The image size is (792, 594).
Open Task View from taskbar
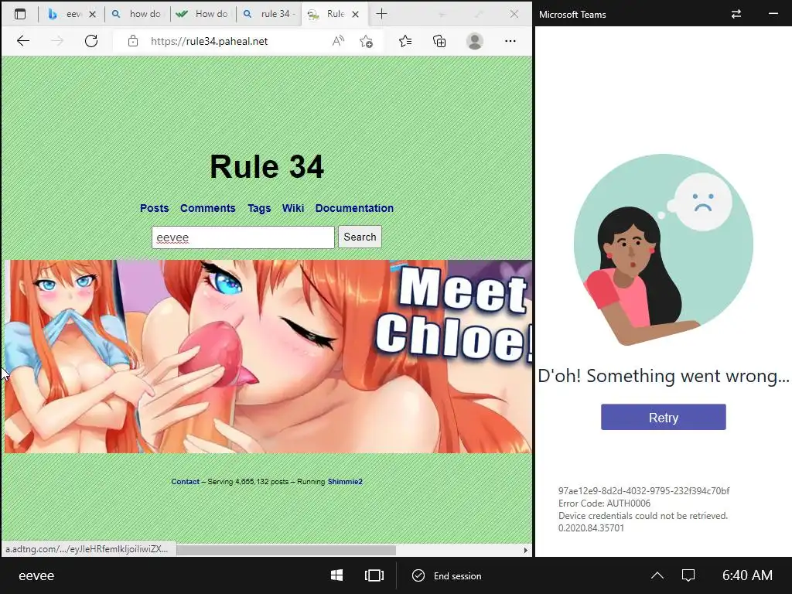click(374, 575)
